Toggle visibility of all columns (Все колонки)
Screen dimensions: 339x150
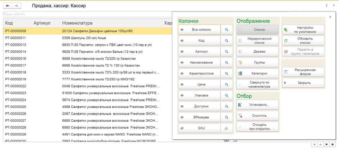pos(199,29)
